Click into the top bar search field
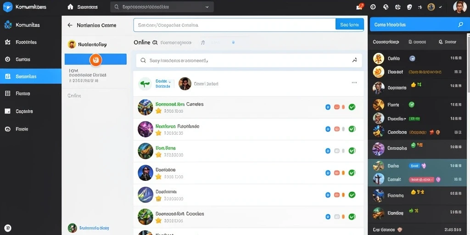Screen dimensions: 470x235 [x=162, y=7]
